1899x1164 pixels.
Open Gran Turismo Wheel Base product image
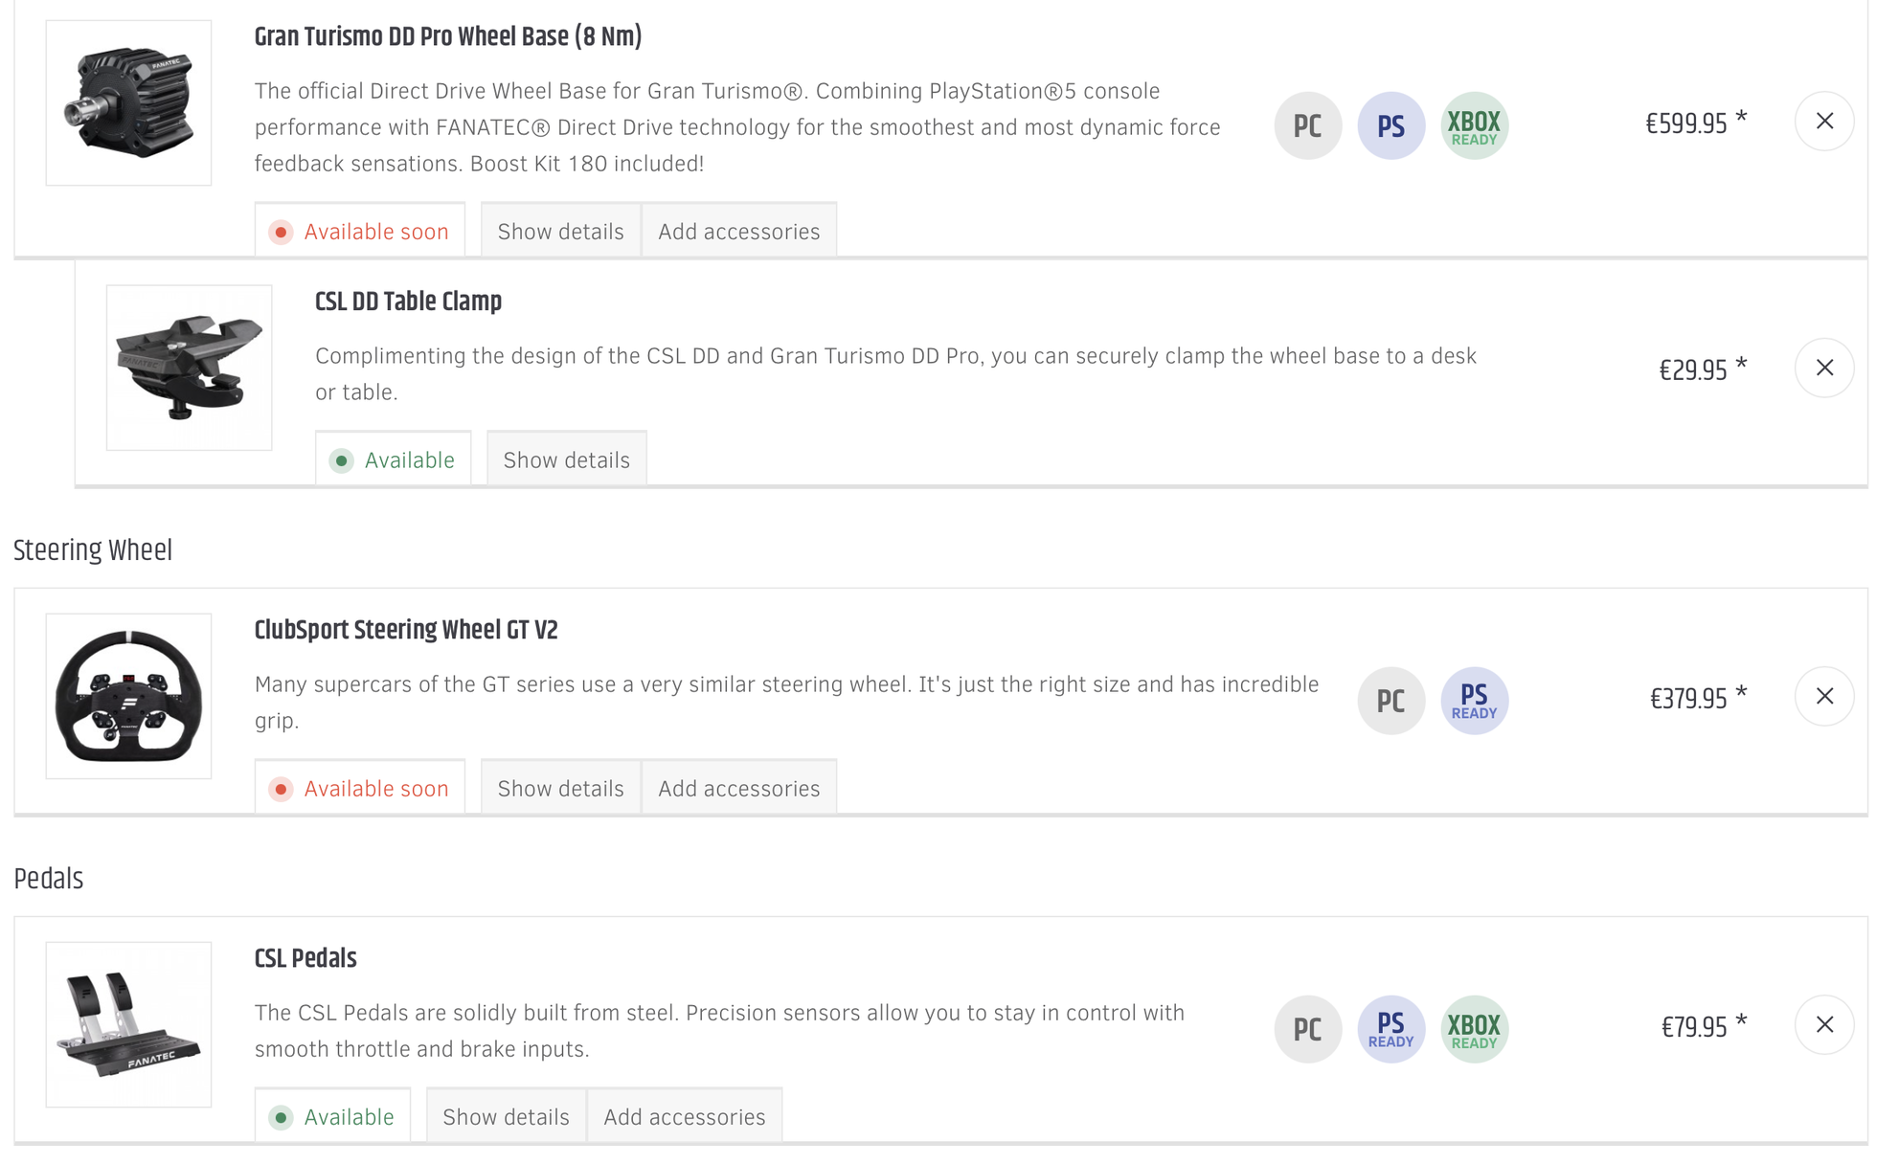coord(128,102)
